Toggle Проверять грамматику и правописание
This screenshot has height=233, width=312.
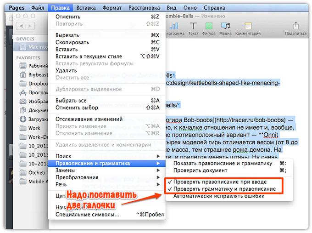(229, 189)
